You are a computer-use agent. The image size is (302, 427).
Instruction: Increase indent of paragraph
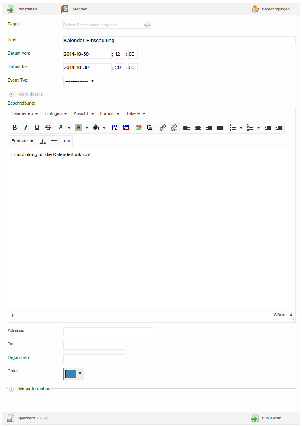(279, 127)
